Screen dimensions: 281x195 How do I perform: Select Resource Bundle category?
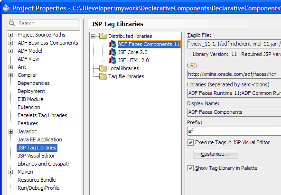[x=37, y=180]
